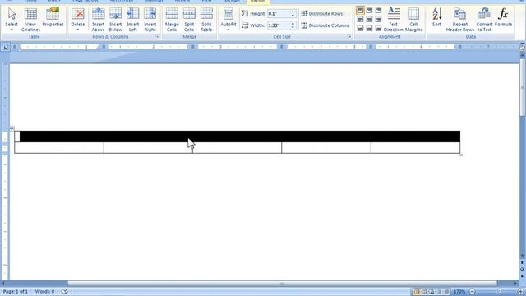Click Select Browse Object button

[523, 269]
